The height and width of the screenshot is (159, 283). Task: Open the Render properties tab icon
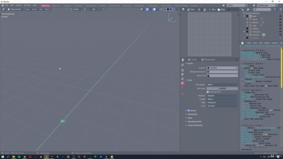[183, 70]
